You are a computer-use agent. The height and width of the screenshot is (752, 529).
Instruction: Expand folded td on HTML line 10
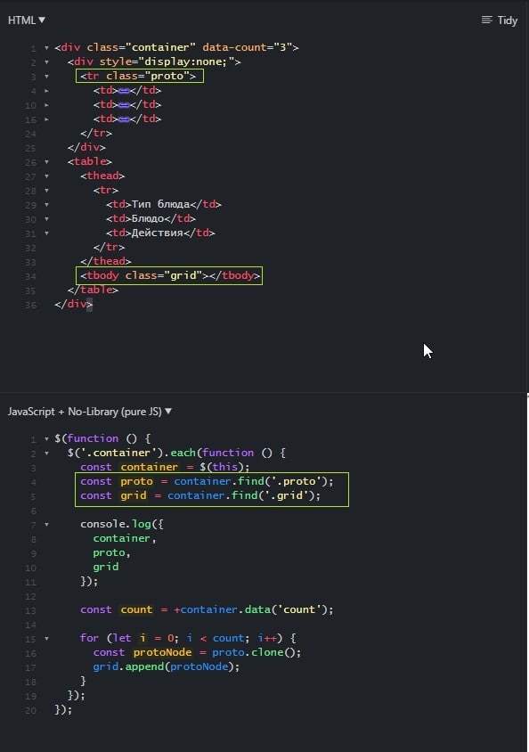[46, 104]
